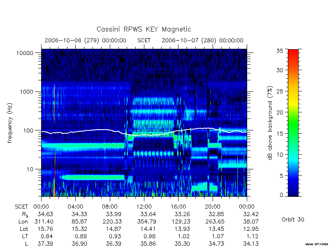
Task: Click the red vertical spike near 01:30
Action: (x=54, y=104)
